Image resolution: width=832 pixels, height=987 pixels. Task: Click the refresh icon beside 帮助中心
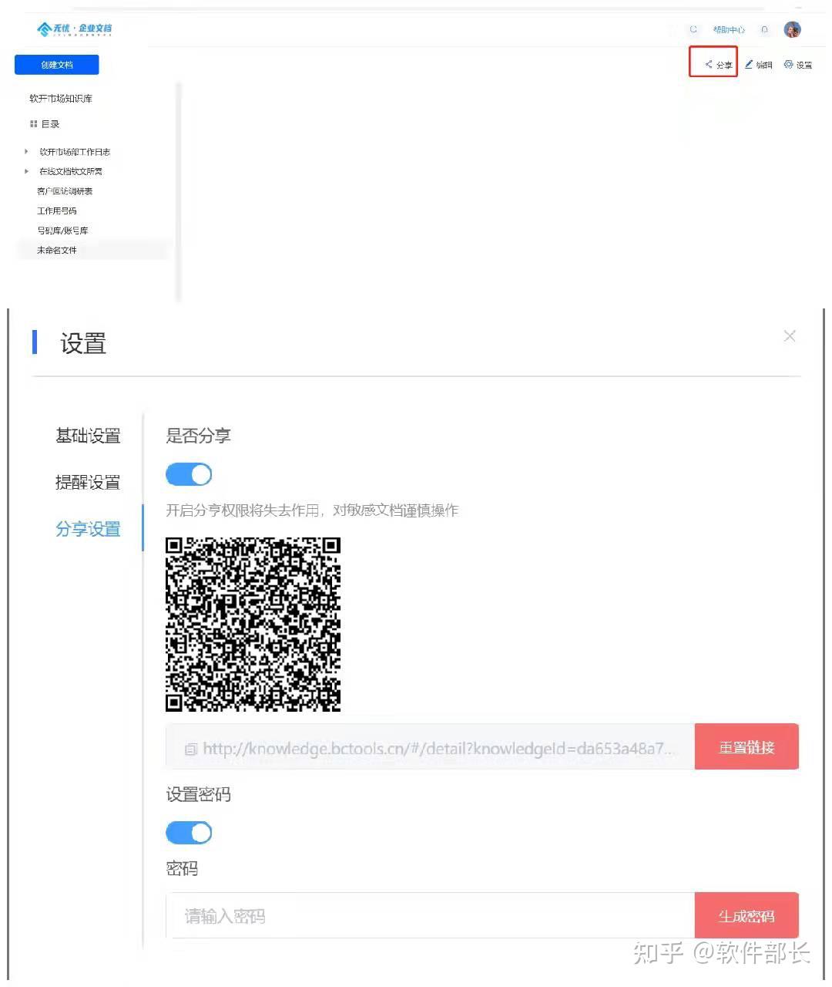coord(693,29)
